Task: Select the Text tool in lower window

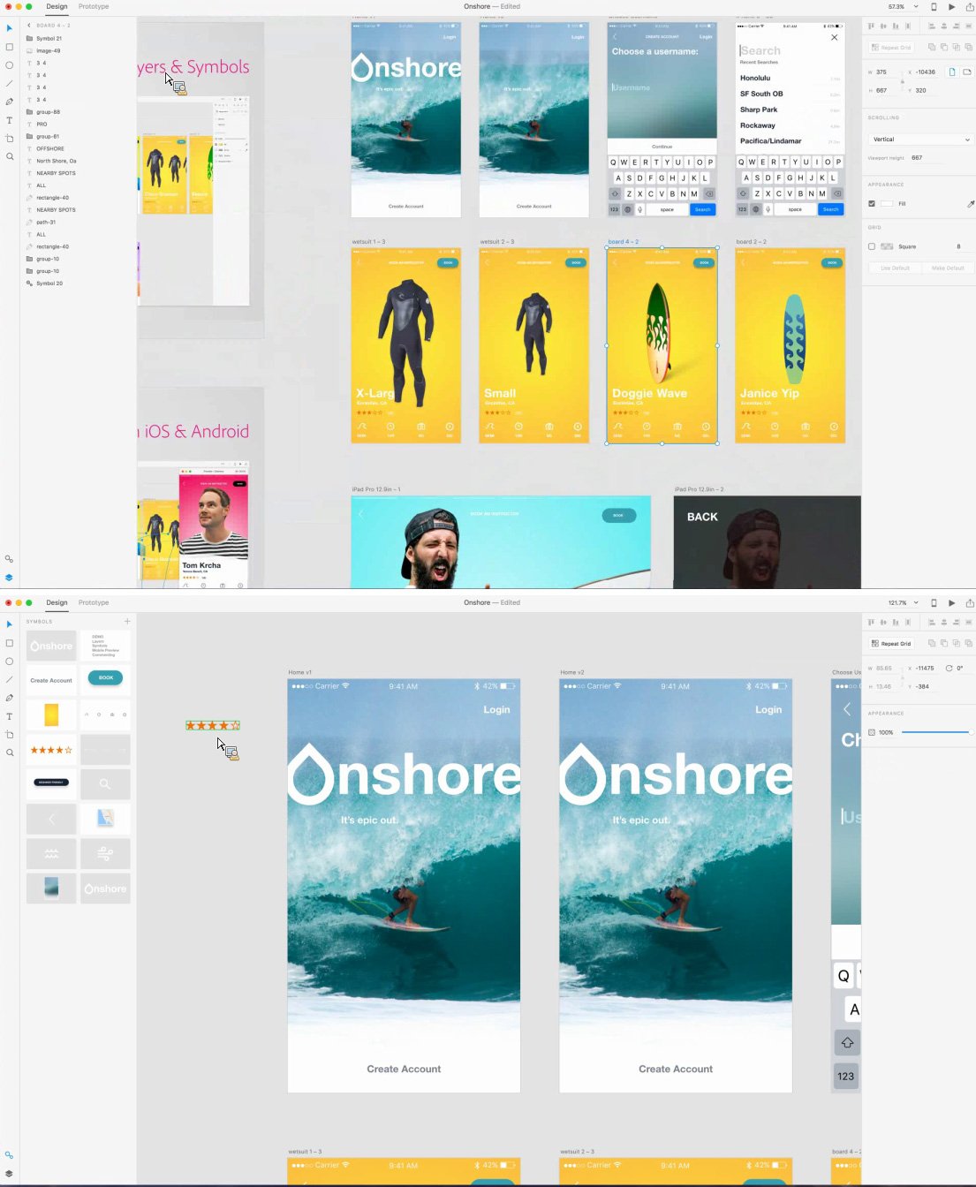Action: click(10, 716)
